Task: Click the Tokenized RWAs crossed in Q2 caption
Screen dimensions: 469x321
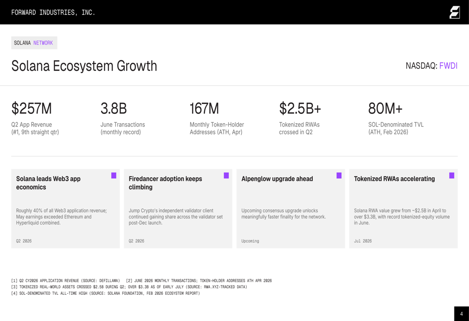Action: 299,128
